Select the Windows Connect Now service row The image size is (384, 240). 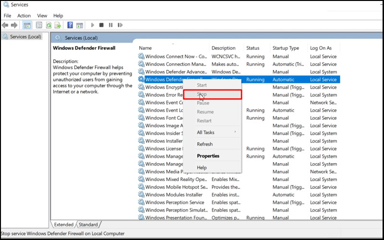pos(239,56)
